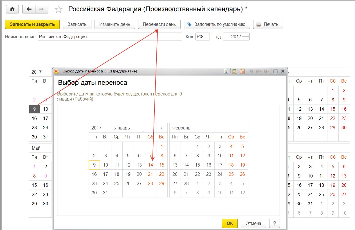The height and width of the screenshot is (230, 355).
Task: Click the 2017 year header in dialog calendar
Action: pos(100,128)
